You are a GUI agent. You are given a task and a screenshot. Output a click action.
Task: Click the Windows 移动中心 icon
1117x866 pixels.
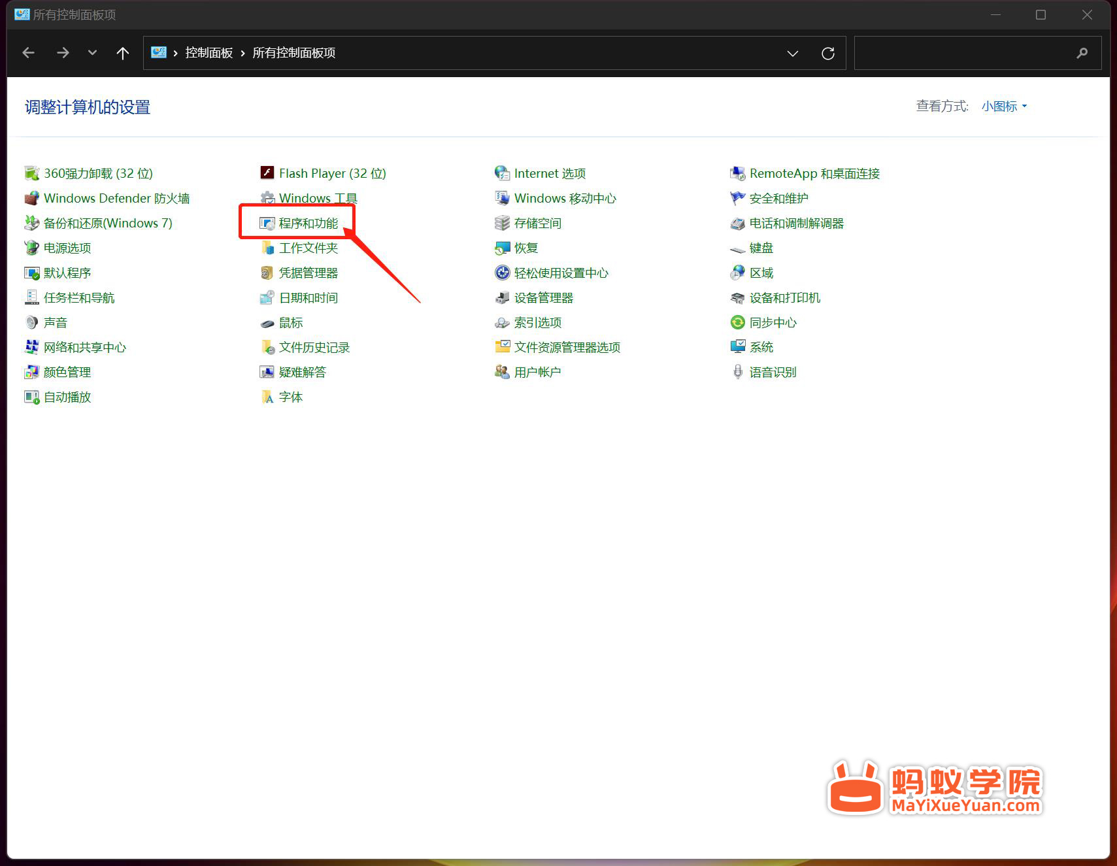[x=502, y=198]
